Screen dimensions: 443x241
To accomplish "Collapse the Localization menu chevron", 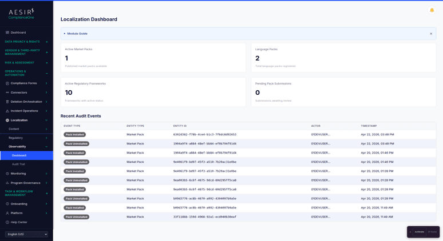I will pyautogui.click(x=46, y=120).
